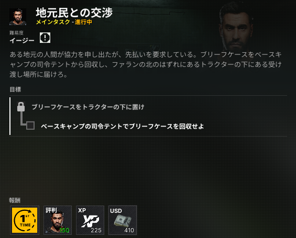Click the padlock icon on locked objective
296x238 pixels.
[21, 107]
